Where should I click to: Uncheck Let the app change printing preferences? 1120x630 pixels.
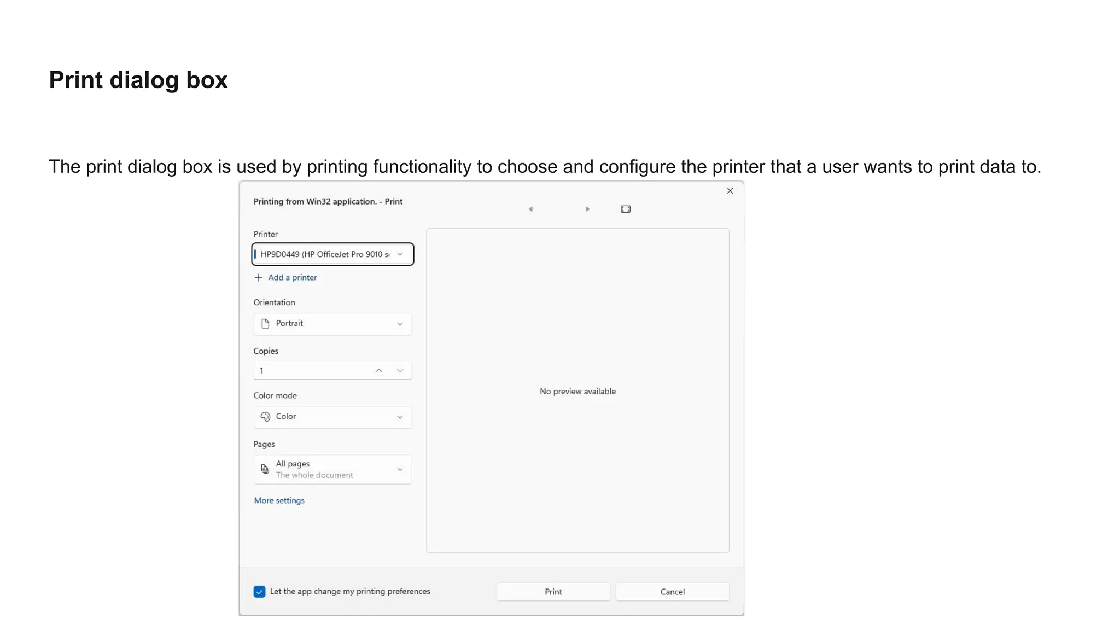[260, 592]
